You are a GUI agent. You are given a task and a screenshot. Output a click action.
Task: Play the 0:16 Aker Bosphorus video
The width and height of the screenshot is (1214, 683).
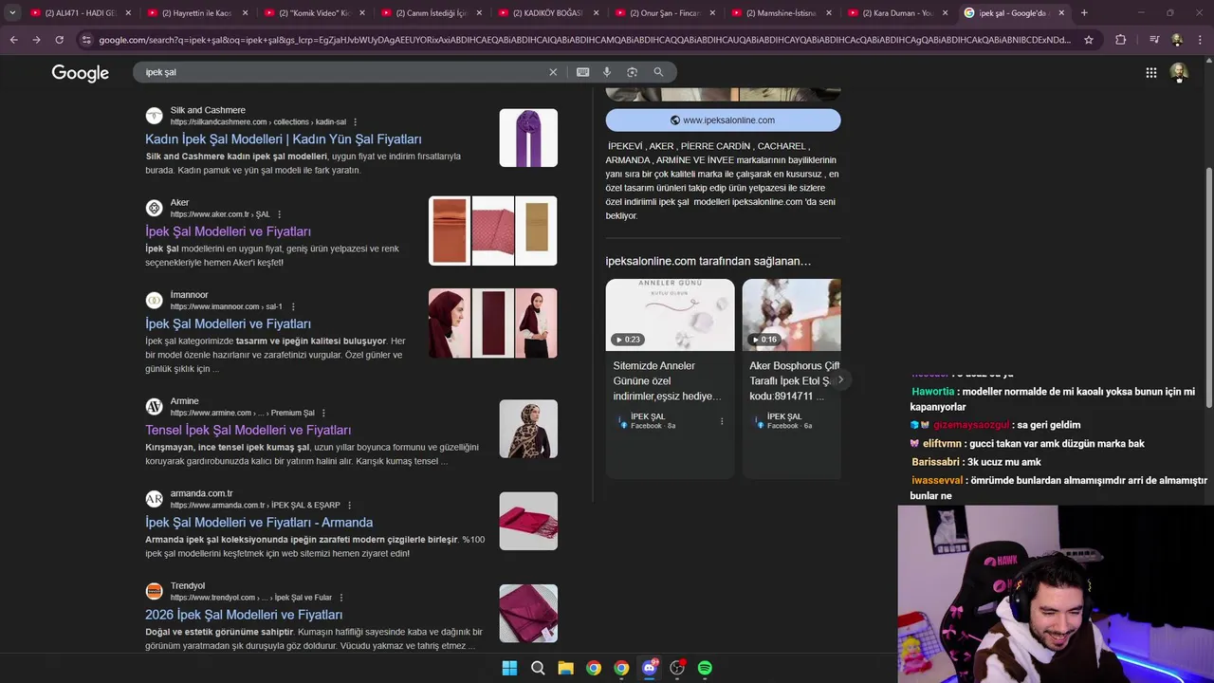(791, 315)
